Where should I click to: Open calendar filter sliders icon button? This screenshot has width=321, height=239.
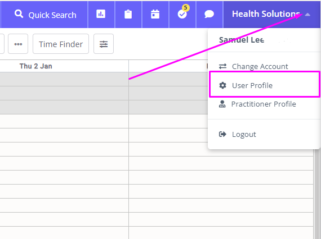pos(104,44)
